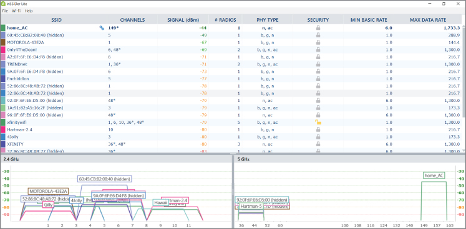Click the inSSIDer Lite app icon in title bar
Image resolution: width=466 pixels, height=229 pixels.
tap(3, 4)
